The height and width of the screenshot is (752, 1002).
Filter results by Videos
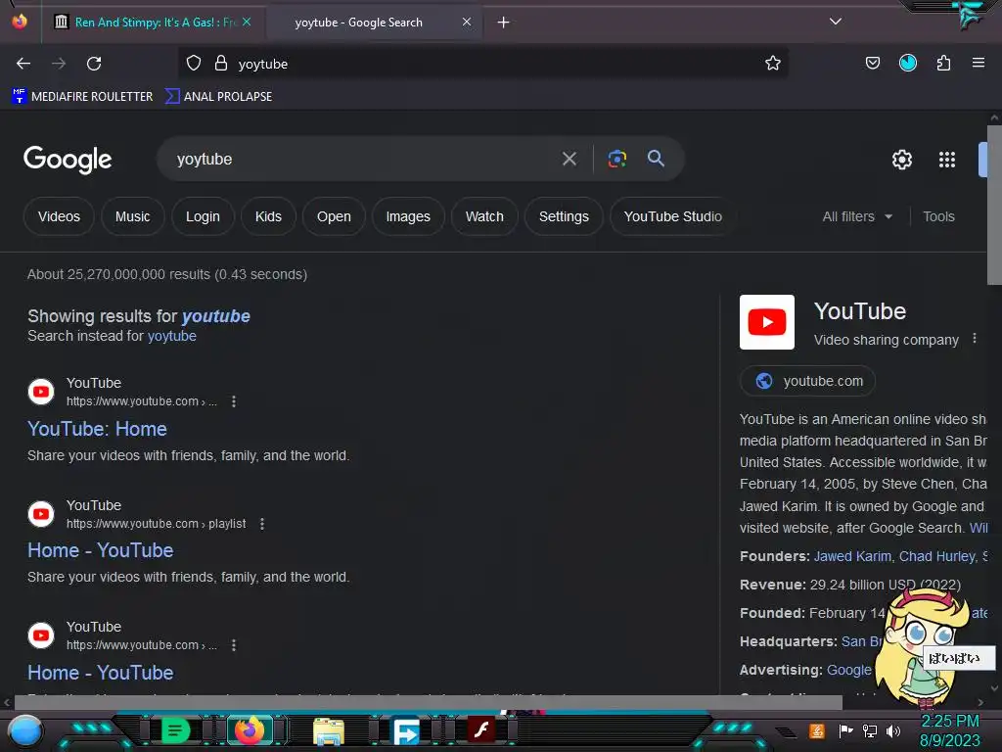coord(59,216)
